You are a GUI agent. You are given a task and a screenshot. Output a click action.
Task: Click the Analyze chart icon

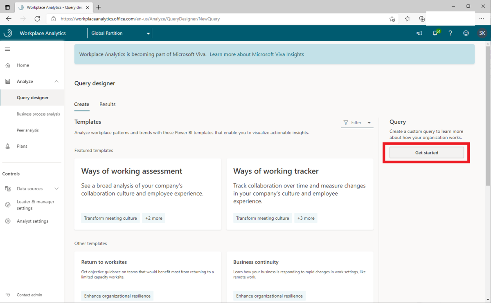[8, 82]
